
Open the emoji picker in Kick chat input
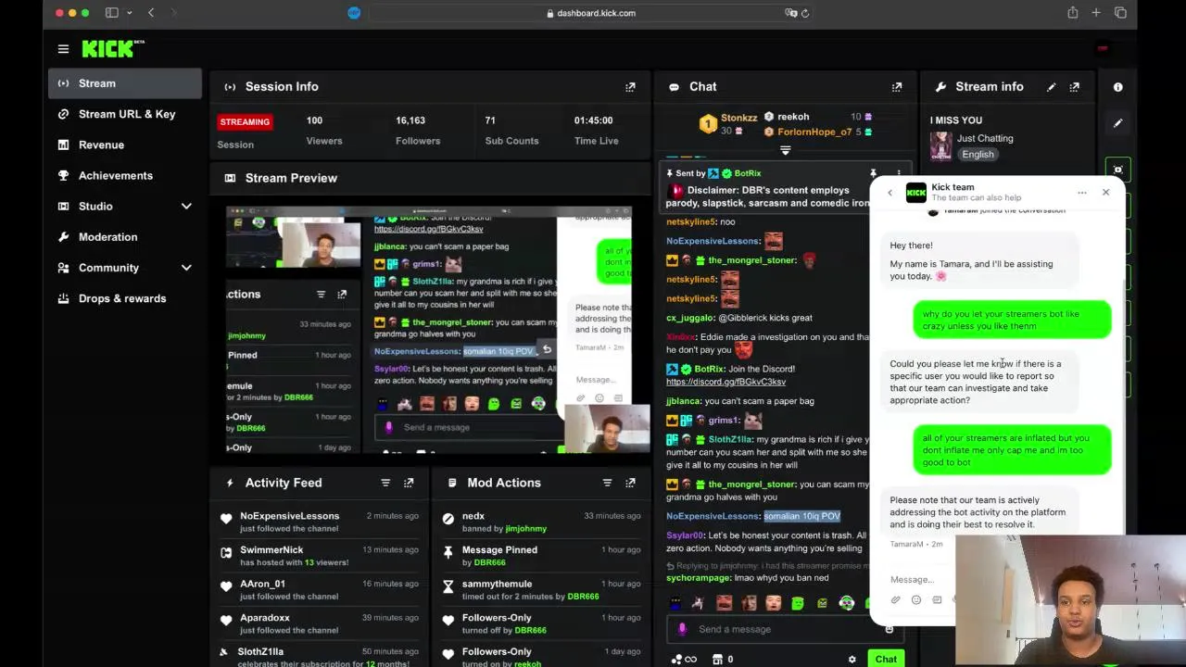[889, 629]
